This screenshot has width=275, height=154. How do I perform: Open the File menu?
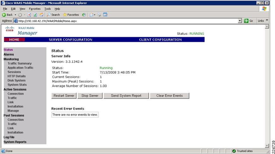pos(5,9)
